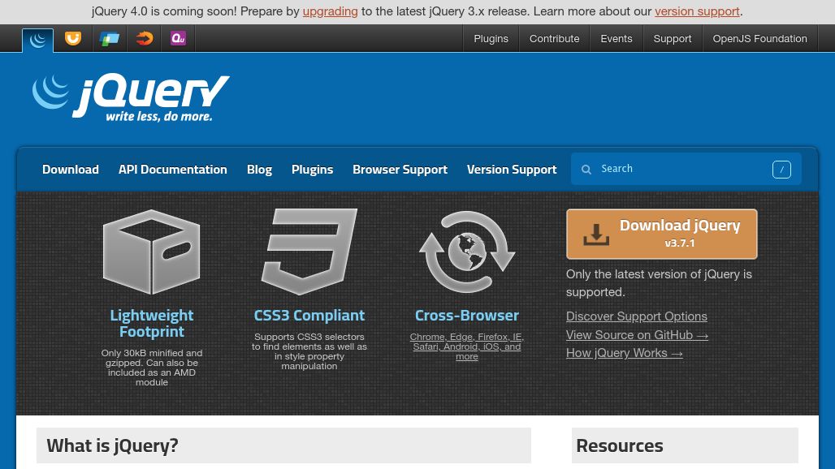
Task: Open Events in the top bar
Action: [x=617, y=39]
